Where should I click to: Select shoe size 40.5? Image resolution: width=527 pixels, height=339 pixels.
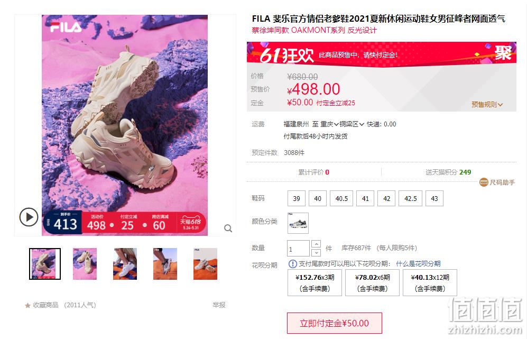click(341, 198)
